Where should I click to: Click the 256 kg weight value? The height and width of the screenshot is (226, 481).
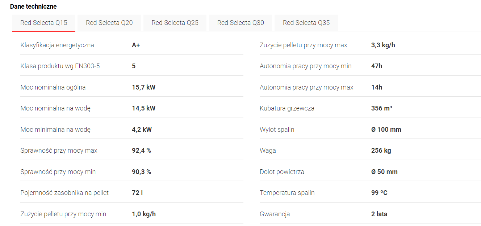click(381, 151)
